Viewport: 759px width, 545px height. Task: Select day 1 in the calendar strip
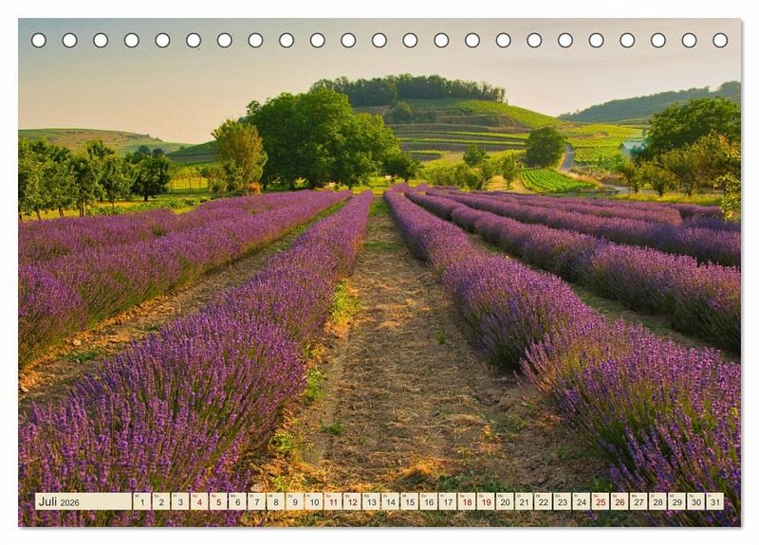pos(141,502)
